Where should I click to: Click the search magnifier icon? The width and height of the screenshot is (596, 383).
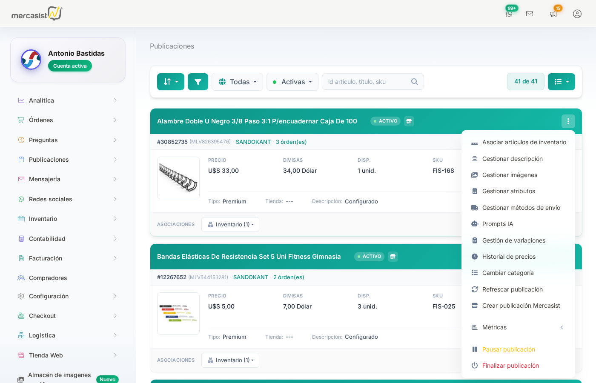click(415, 82)
